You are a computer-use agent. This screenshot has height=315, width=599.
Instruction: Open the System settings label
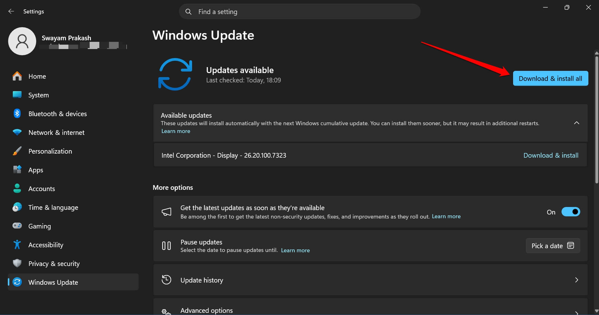[38, 95]
